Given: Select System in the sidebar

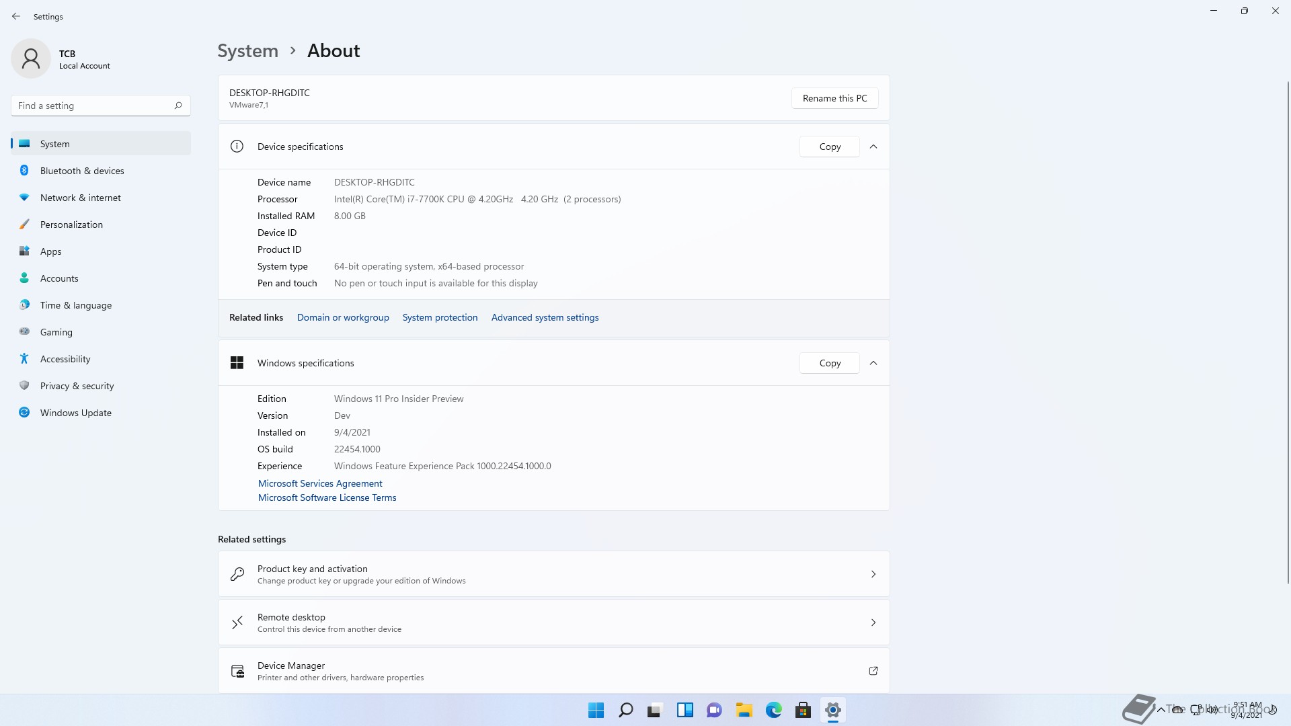Looking at the screenshot, I should 101,144.
